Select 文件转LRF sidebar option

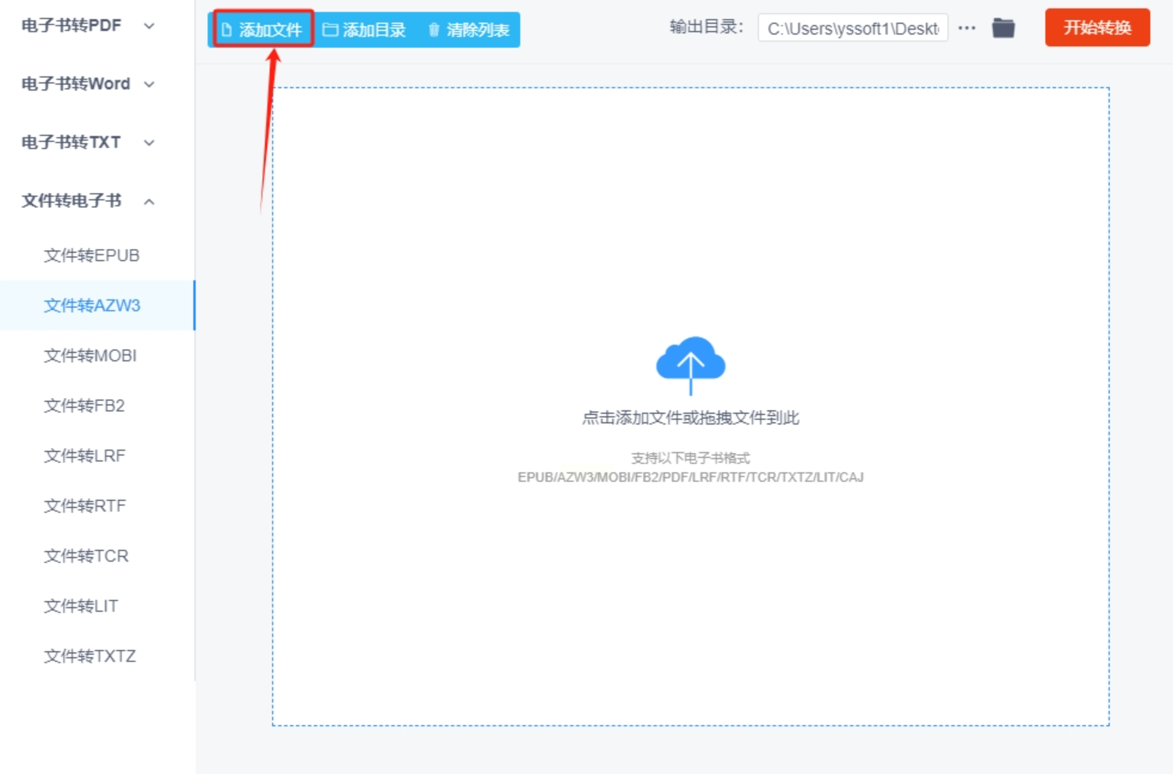pos(84,456)
